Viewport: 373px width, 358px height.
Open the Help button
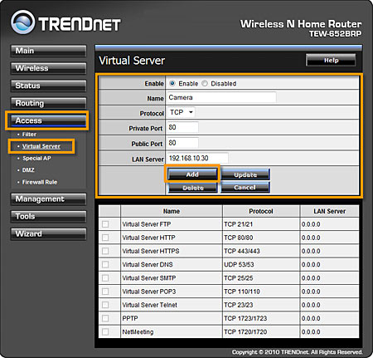(x=331, y=60)
